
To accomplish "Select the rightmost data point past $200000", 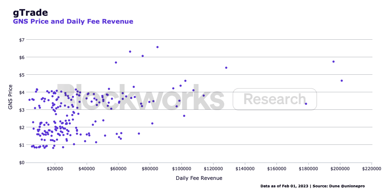I will (x=342, y=81).
